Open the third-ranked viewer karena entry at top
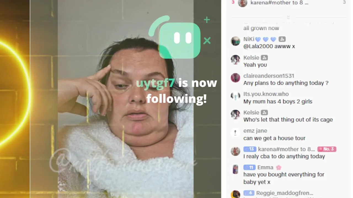 pyautogui.click(x=288, y=3)
